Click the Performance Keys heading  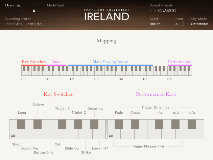[x=156, y=94]
